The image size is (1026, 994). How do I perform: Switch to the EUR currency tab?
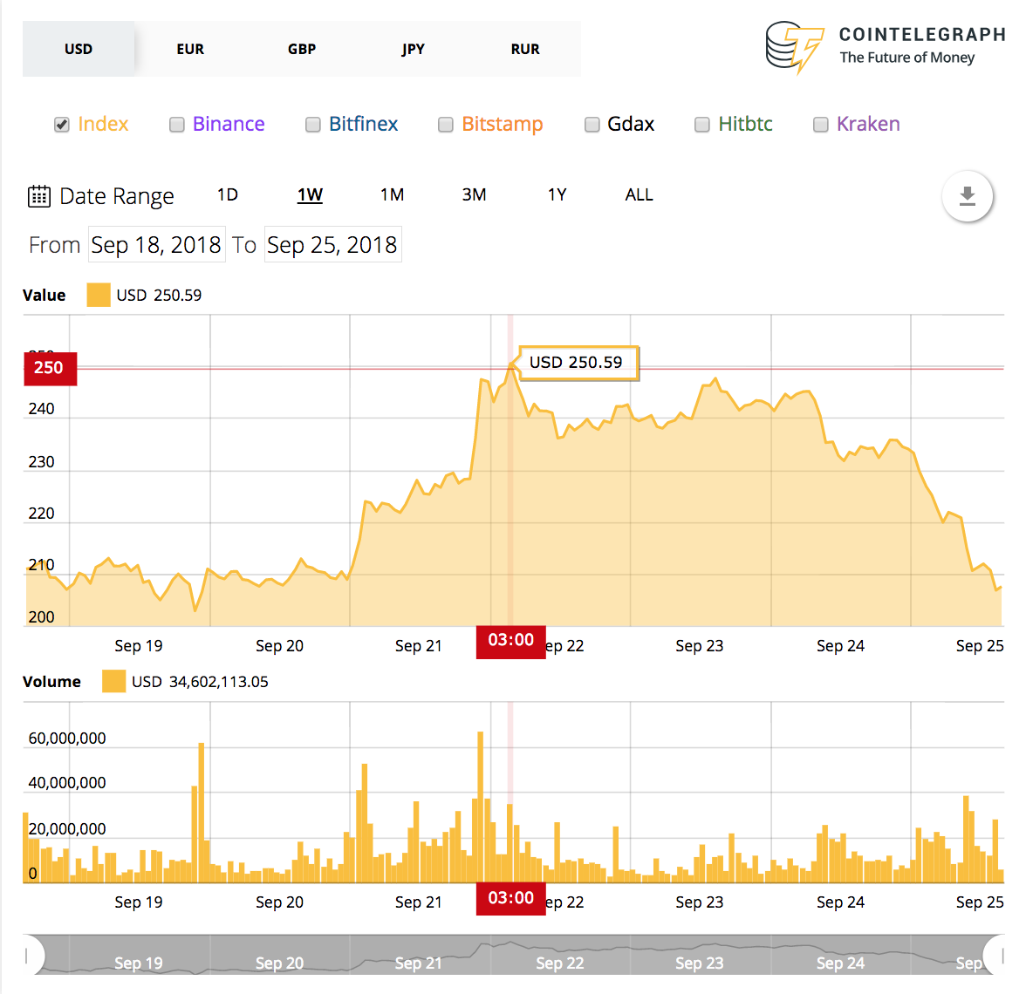pos(190,49)
